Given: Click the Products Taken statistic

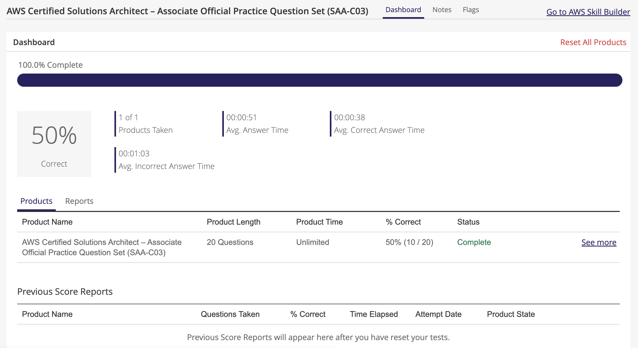Looking at the screenshot, I should point(145,124).
